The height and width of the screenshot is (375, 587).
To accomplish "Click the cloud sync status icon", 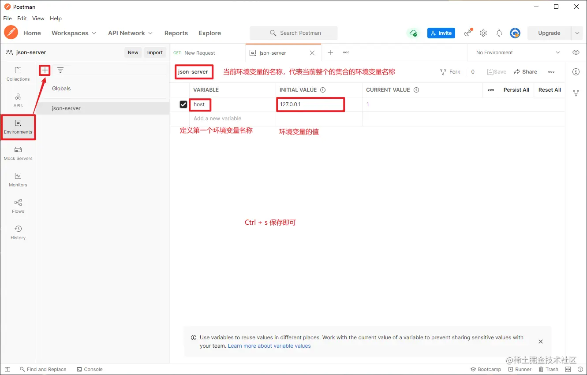I will (413, 33).
